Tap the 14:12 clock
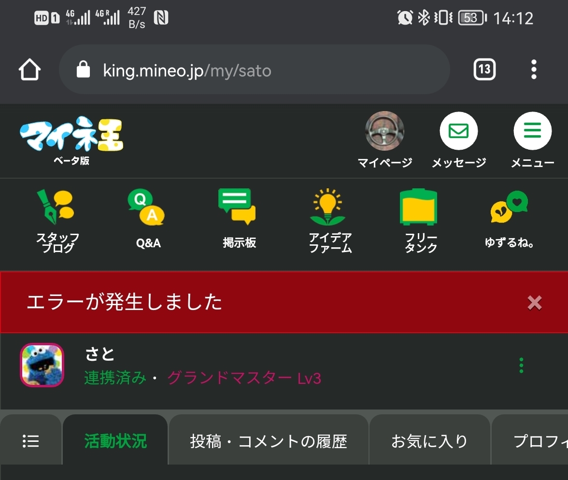The image size is (568, 480). tap(513, 18)
